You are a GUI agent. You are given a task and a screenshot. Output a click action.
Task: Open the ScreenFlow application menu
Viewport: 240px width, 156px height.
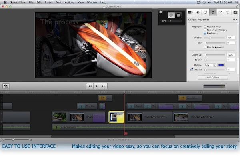coord(18,2)
